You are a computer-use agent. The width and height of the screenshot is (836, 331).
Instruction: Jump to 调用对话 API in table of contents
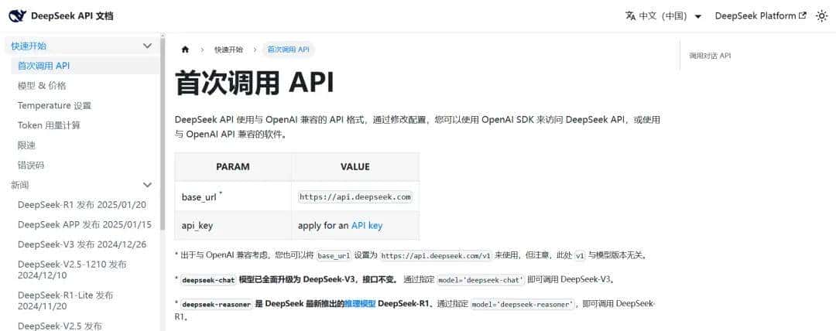pyautogui.click(x=710, y=56)
